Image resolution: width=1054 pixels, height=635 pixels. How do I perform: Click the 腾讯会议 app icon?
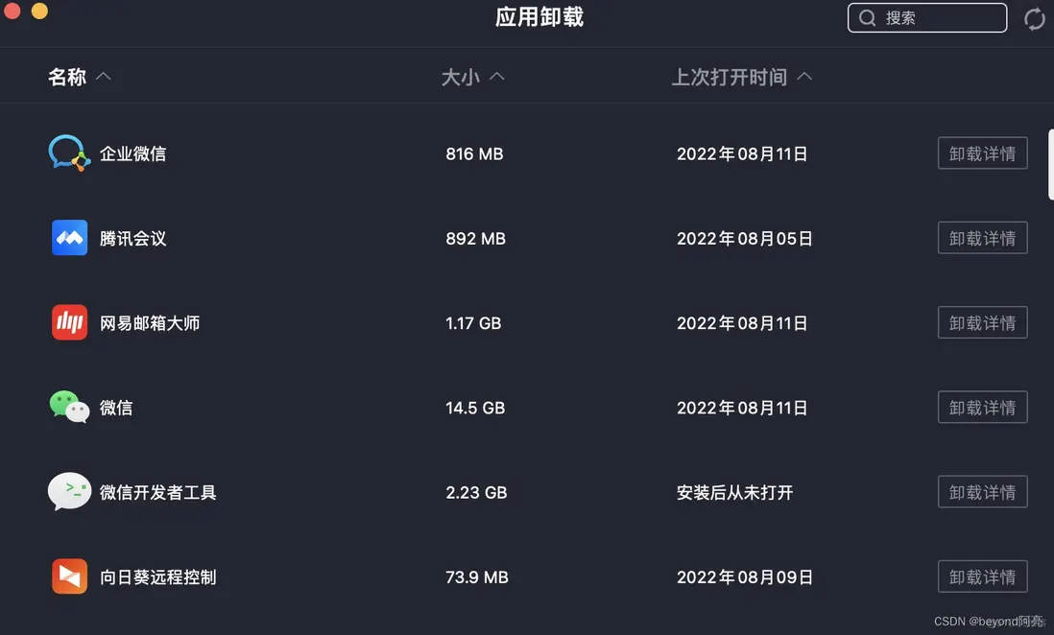tap(69, 238)
